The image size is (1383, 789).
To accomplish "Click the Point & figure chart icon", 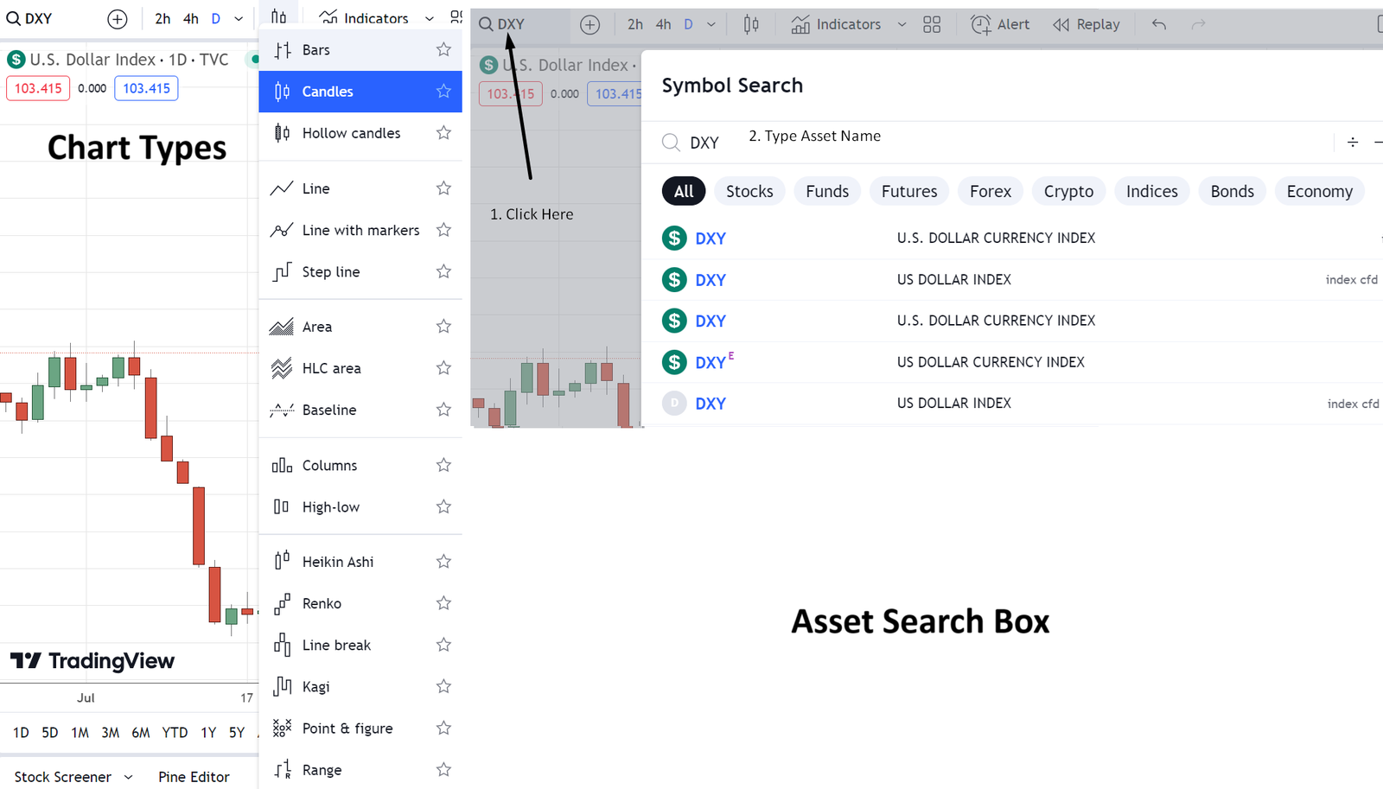I will [282, 728].
